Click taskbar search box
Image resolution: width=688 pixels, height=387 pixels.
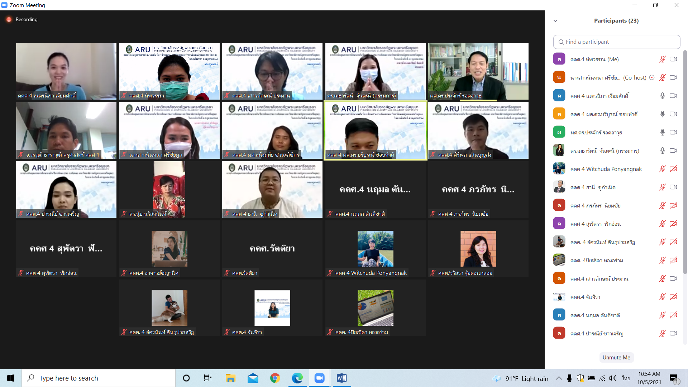tap(99, 378)
